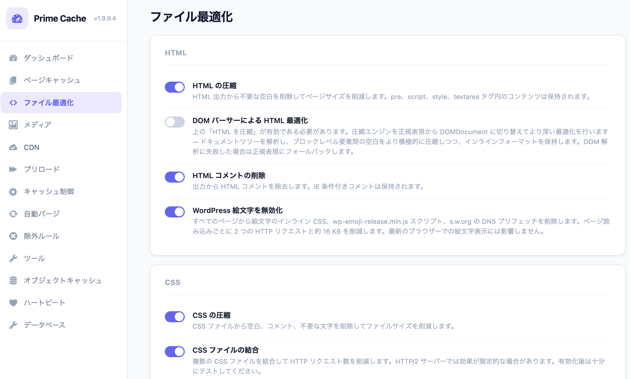
Task: Click the version label v1.9.9.4
Action: click(x=105, y=18)
